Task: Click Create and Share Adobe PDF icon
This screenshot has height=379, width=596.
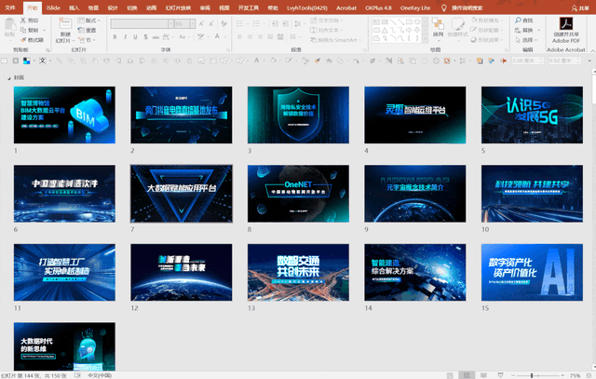Action: click(566, 23)
